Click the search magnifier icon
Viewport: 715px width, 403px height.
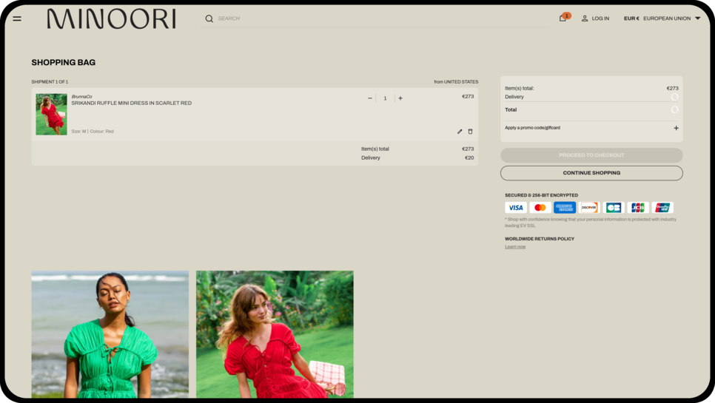click(209, 18)
